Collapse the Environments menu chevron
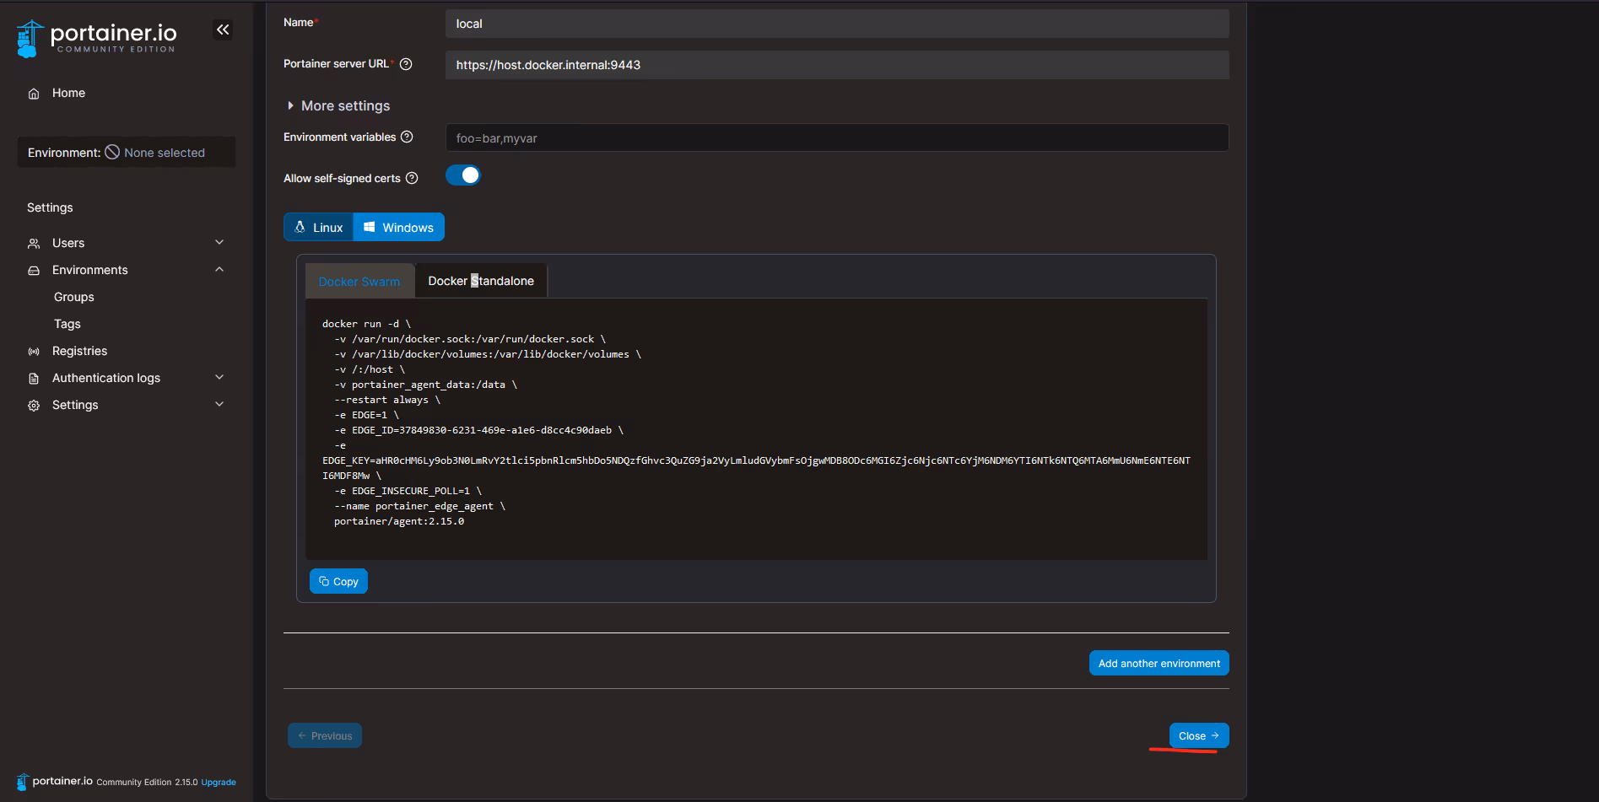 219,270
